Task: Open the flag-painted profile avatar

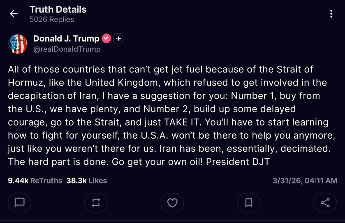Action: [x=18, y=44]
